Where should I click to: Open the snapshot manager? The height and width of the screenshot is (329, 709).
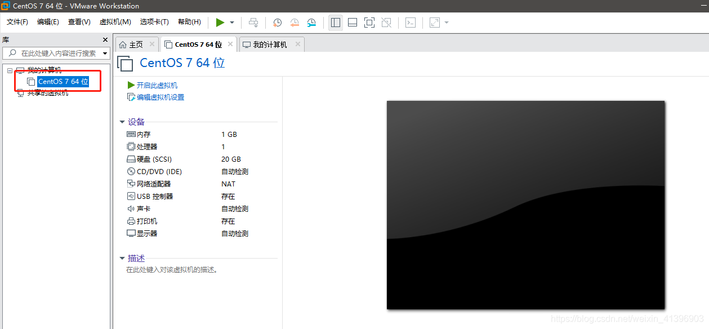[311, 23]
